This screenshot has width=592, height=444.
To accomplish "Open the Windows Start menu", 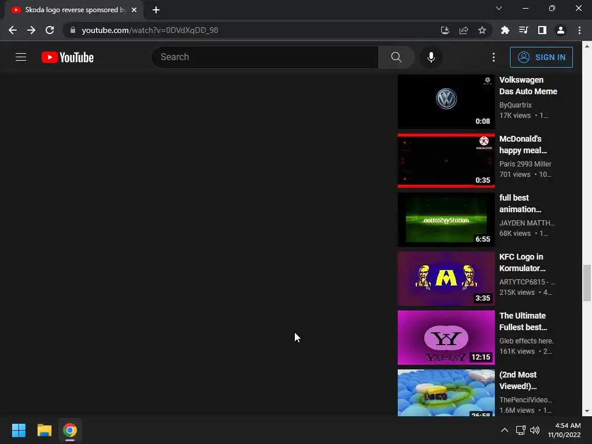I will pyautogui.click(x=18, y=430).
